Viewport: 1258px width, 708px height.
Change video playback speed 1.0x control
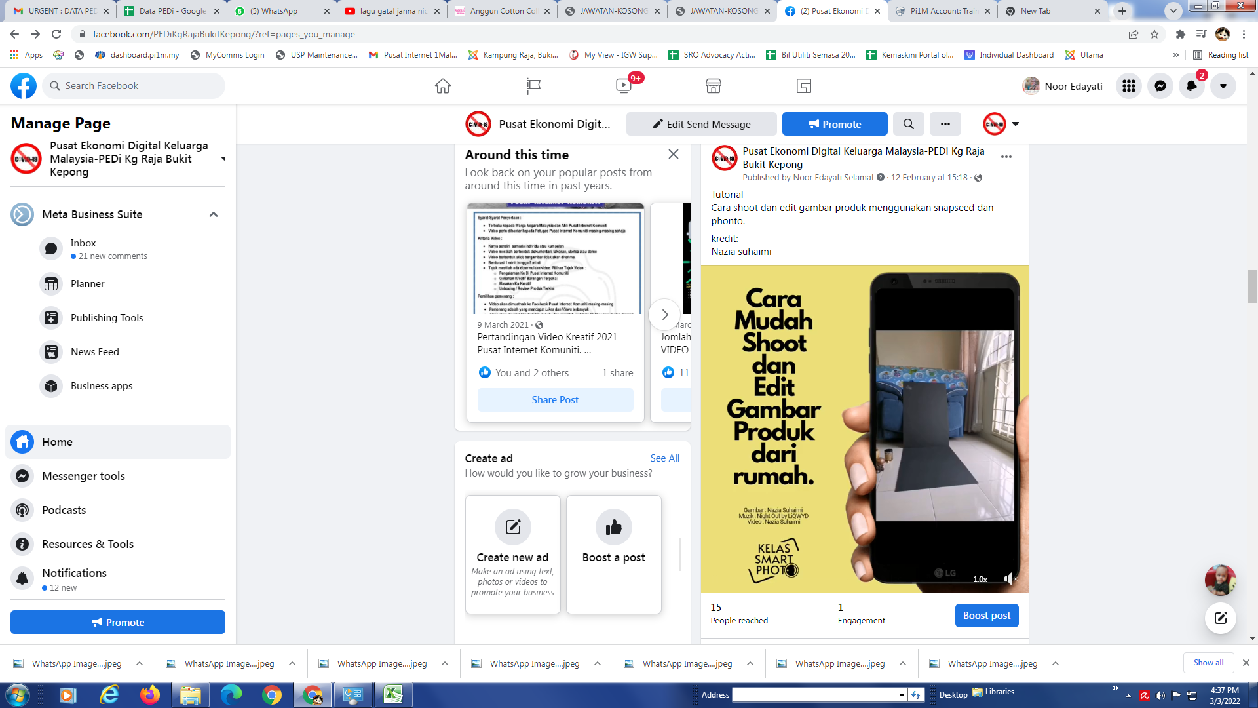[x=980, y=579]
